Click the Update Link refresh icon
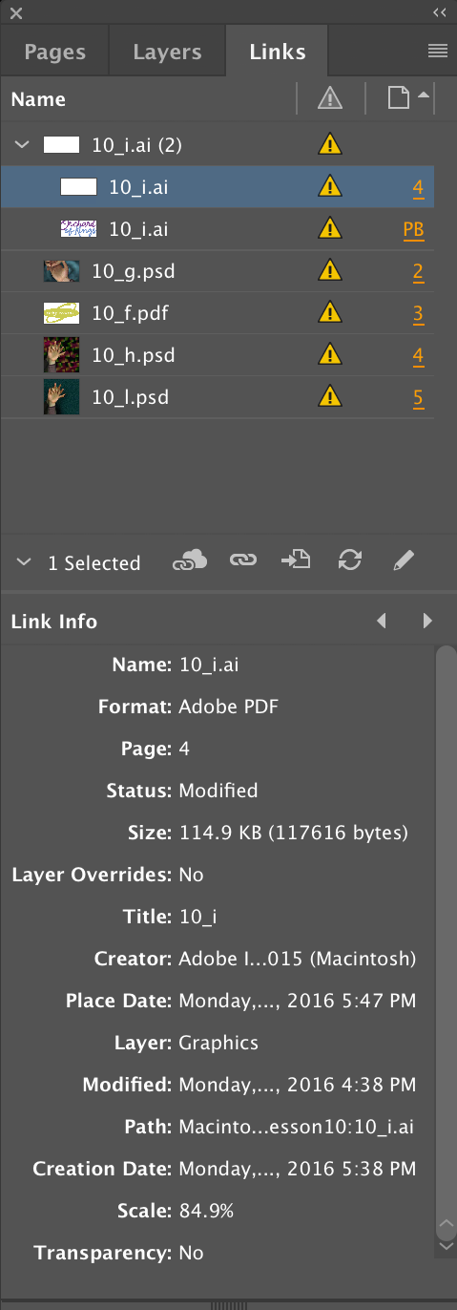The height and width of the screenshot is (1310, 457). [x=350, y=561]
